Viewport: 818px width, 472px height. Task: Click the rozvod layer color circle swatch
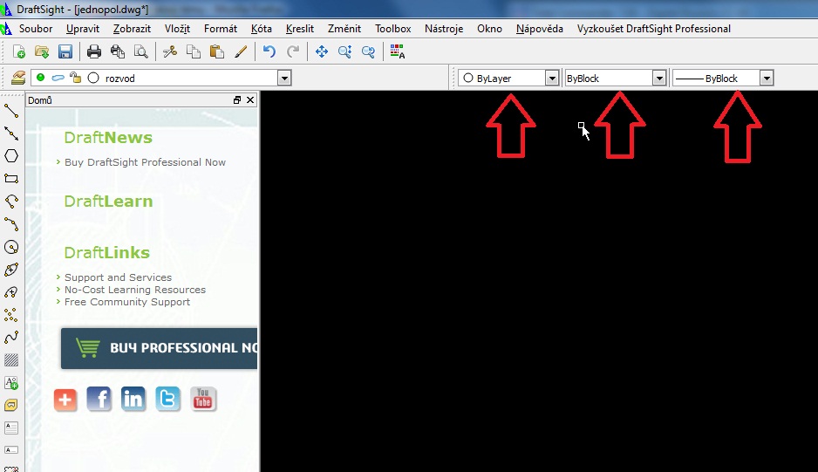click(93, 78)
